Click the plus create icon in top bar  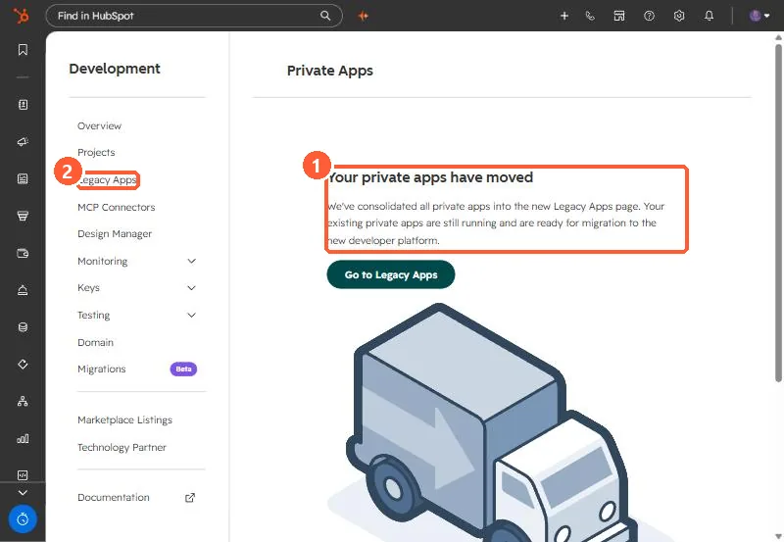coord(564,16)
